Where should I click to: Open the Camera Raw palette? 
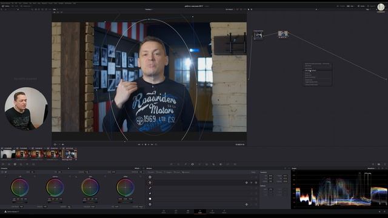pos(3,164)
